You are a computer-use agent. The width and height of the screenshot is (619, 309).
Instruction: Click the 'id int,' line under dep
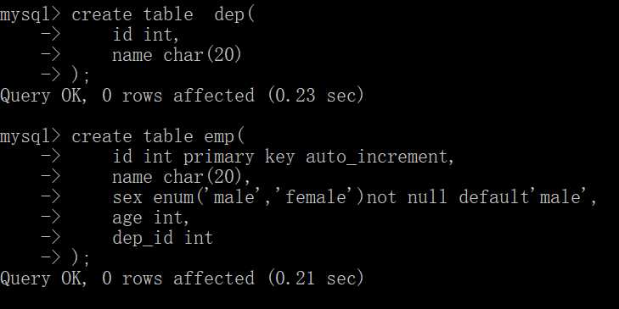[x=146, y=35]
